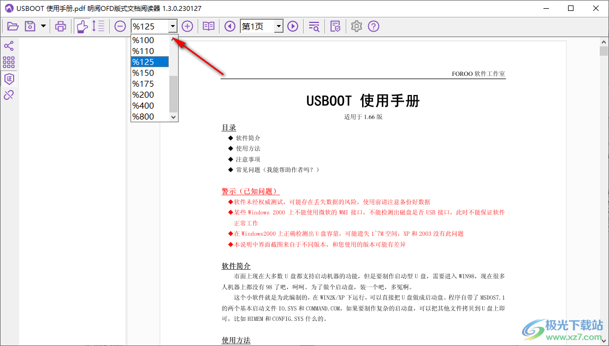Click the document vertical scrollbar thumb
Viewport: 609px width, 346px height.
604,51
